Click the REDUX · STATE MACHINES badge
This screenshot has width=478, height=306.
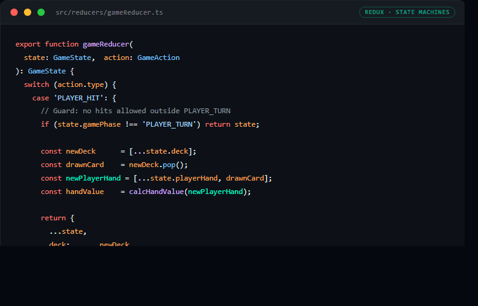click(407, 12)
